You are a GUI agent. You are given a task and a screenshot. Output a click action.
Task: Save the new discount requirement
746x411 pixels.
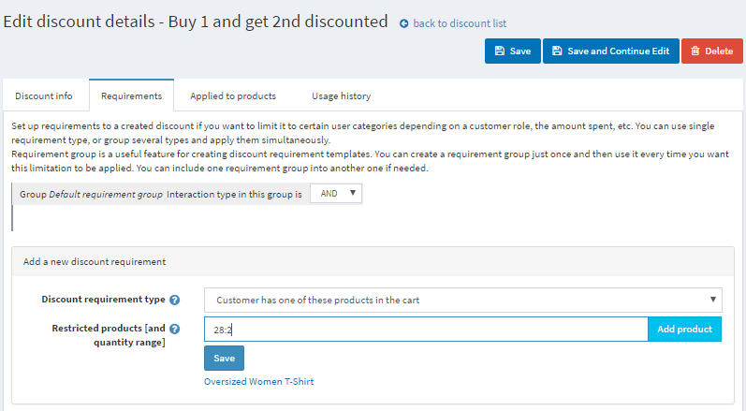pyautogui.click(x=224, y=359)
